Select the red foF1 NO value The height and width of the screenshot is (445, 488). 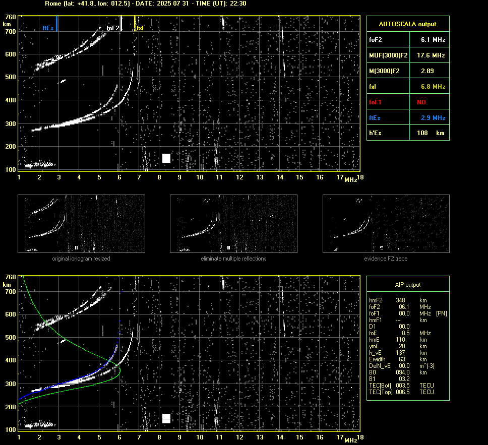tap(421, 102)
